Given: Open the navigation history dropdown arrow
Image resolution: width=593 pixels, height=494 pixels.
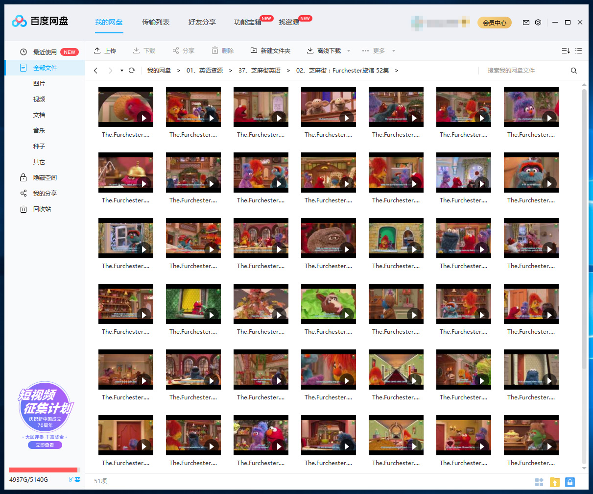Looking at the screenshot, I should coord(122,71).
